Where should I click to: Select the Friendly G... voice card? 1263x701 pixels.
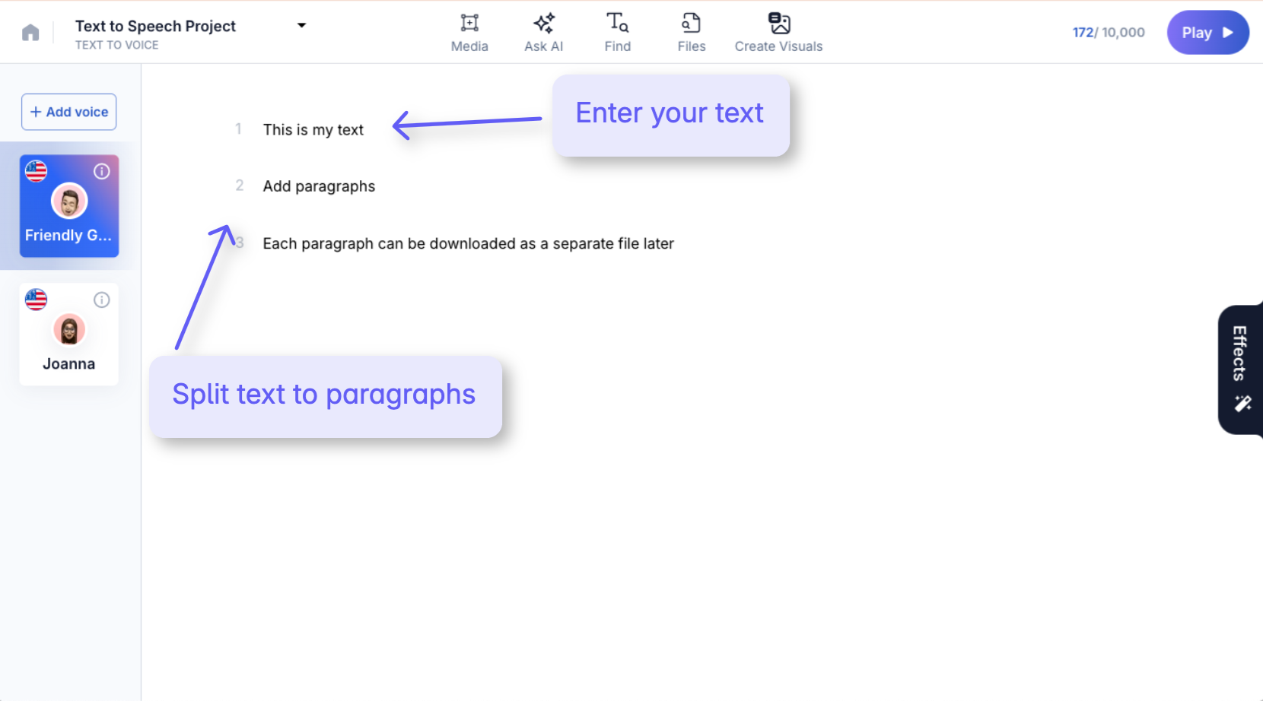point(69,206)
